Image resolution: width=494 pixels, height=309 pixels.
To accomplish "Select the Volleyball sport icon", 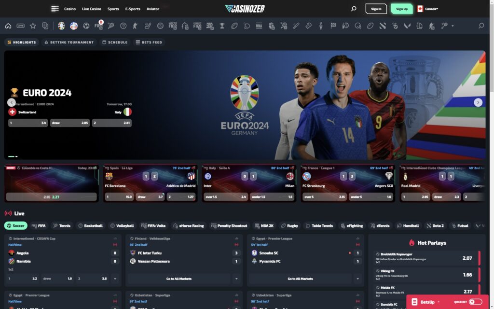I will pyautogui.click(x=160, y=26).
